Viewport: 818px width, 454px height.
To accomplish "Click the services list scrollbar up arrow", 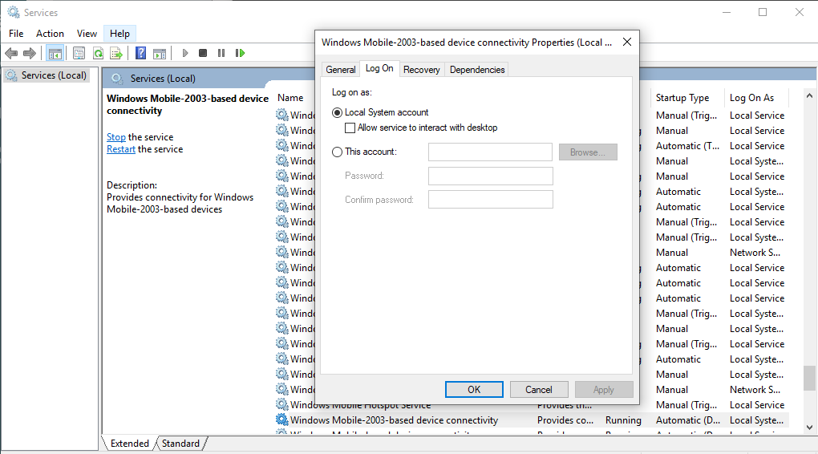I will (x=809, y=95).
